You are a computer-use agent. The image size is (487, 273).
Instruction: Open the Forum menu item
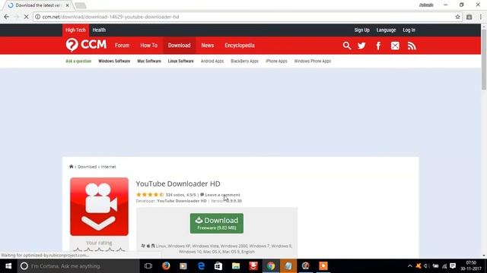click(122, 45)
